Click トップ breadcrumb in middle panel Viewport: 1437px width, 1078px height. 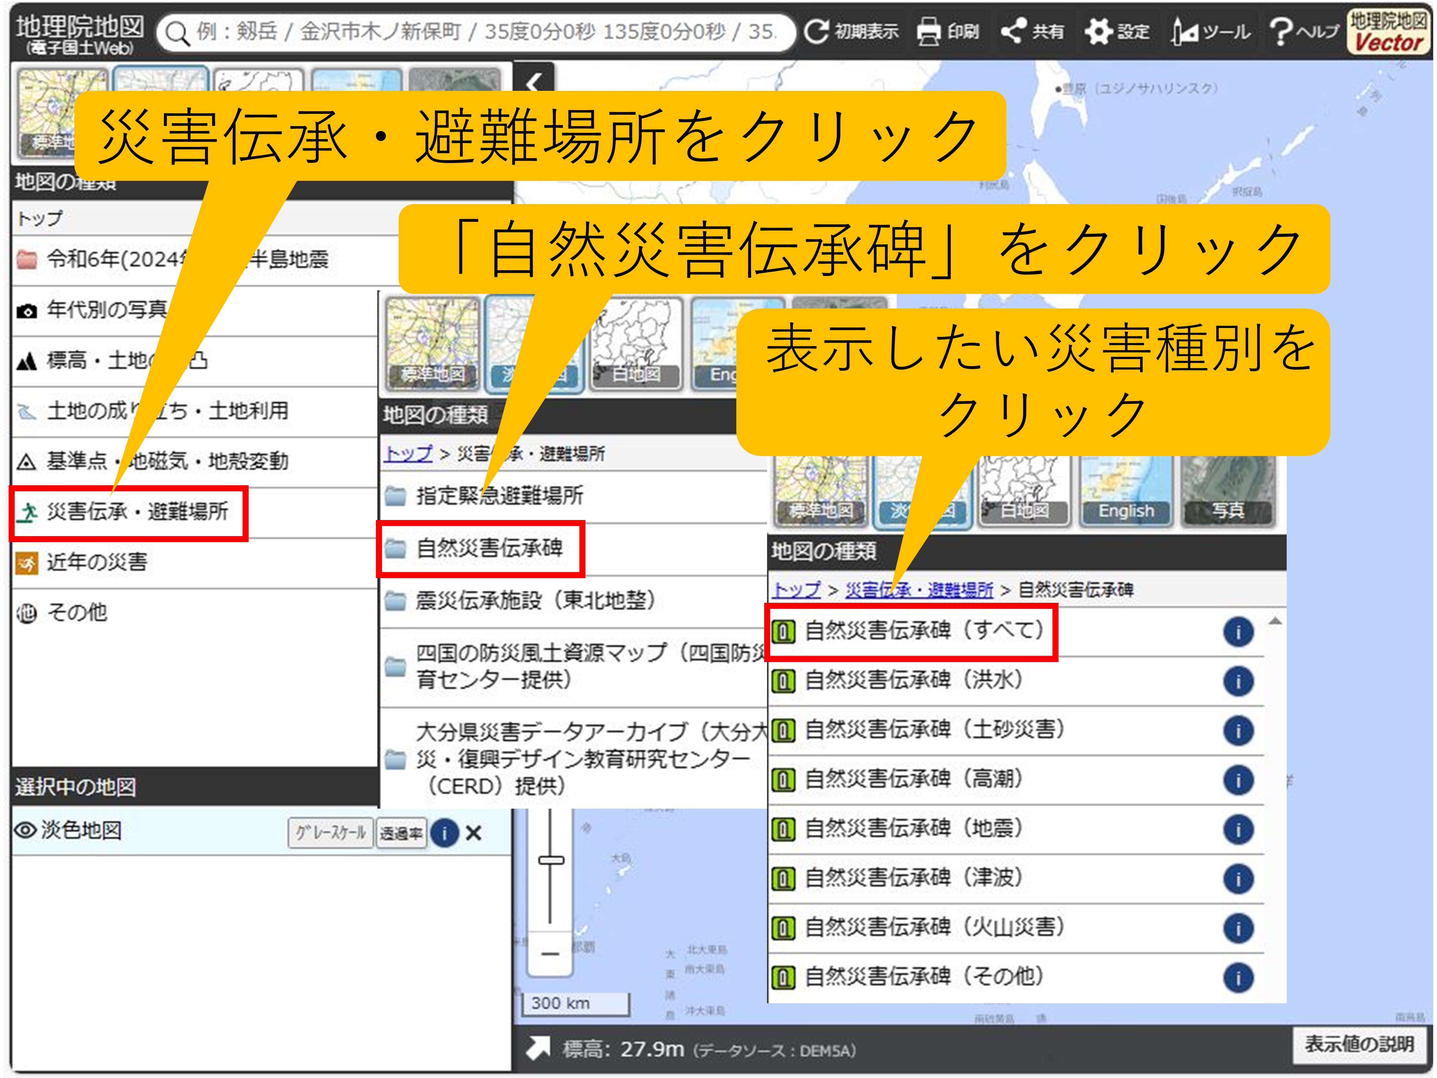pos(408,454)
